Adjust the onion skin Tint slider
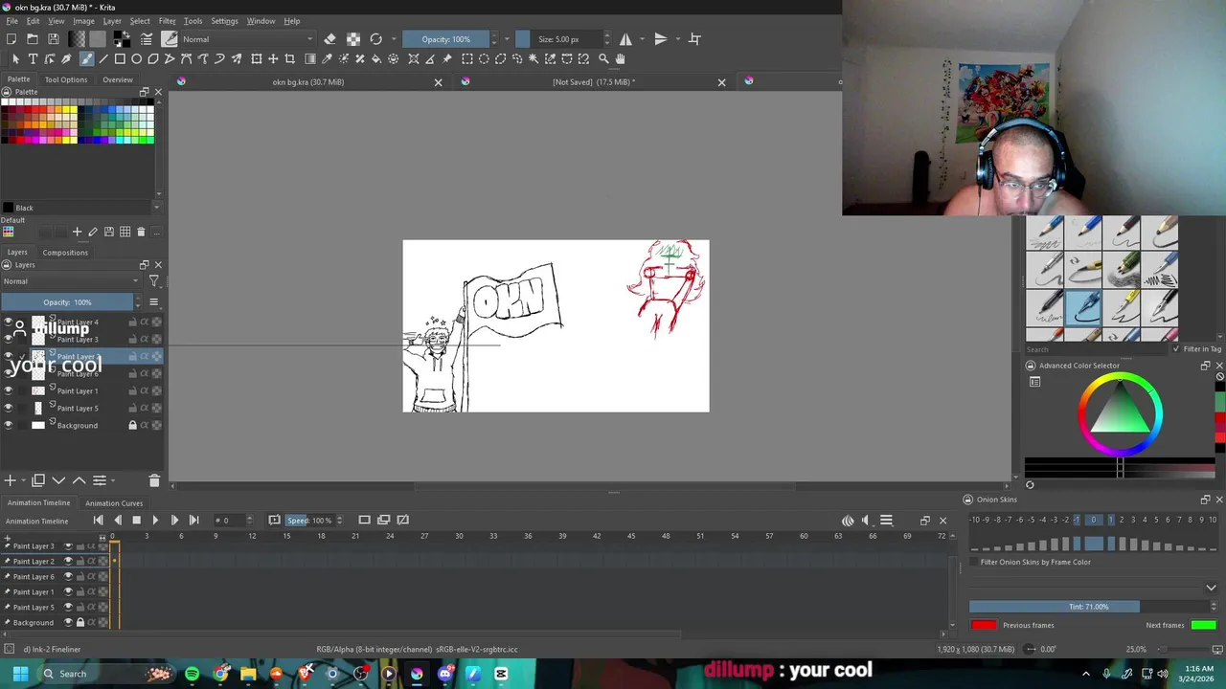 coord(1088,607)
